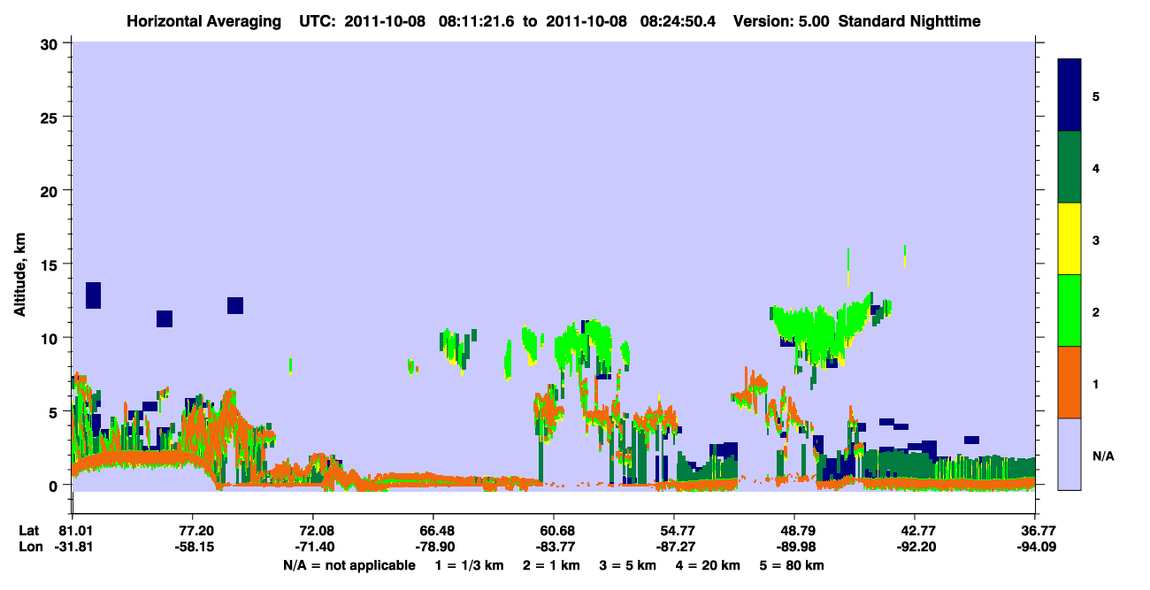Click longitude value -58.15

pos(192,547)
